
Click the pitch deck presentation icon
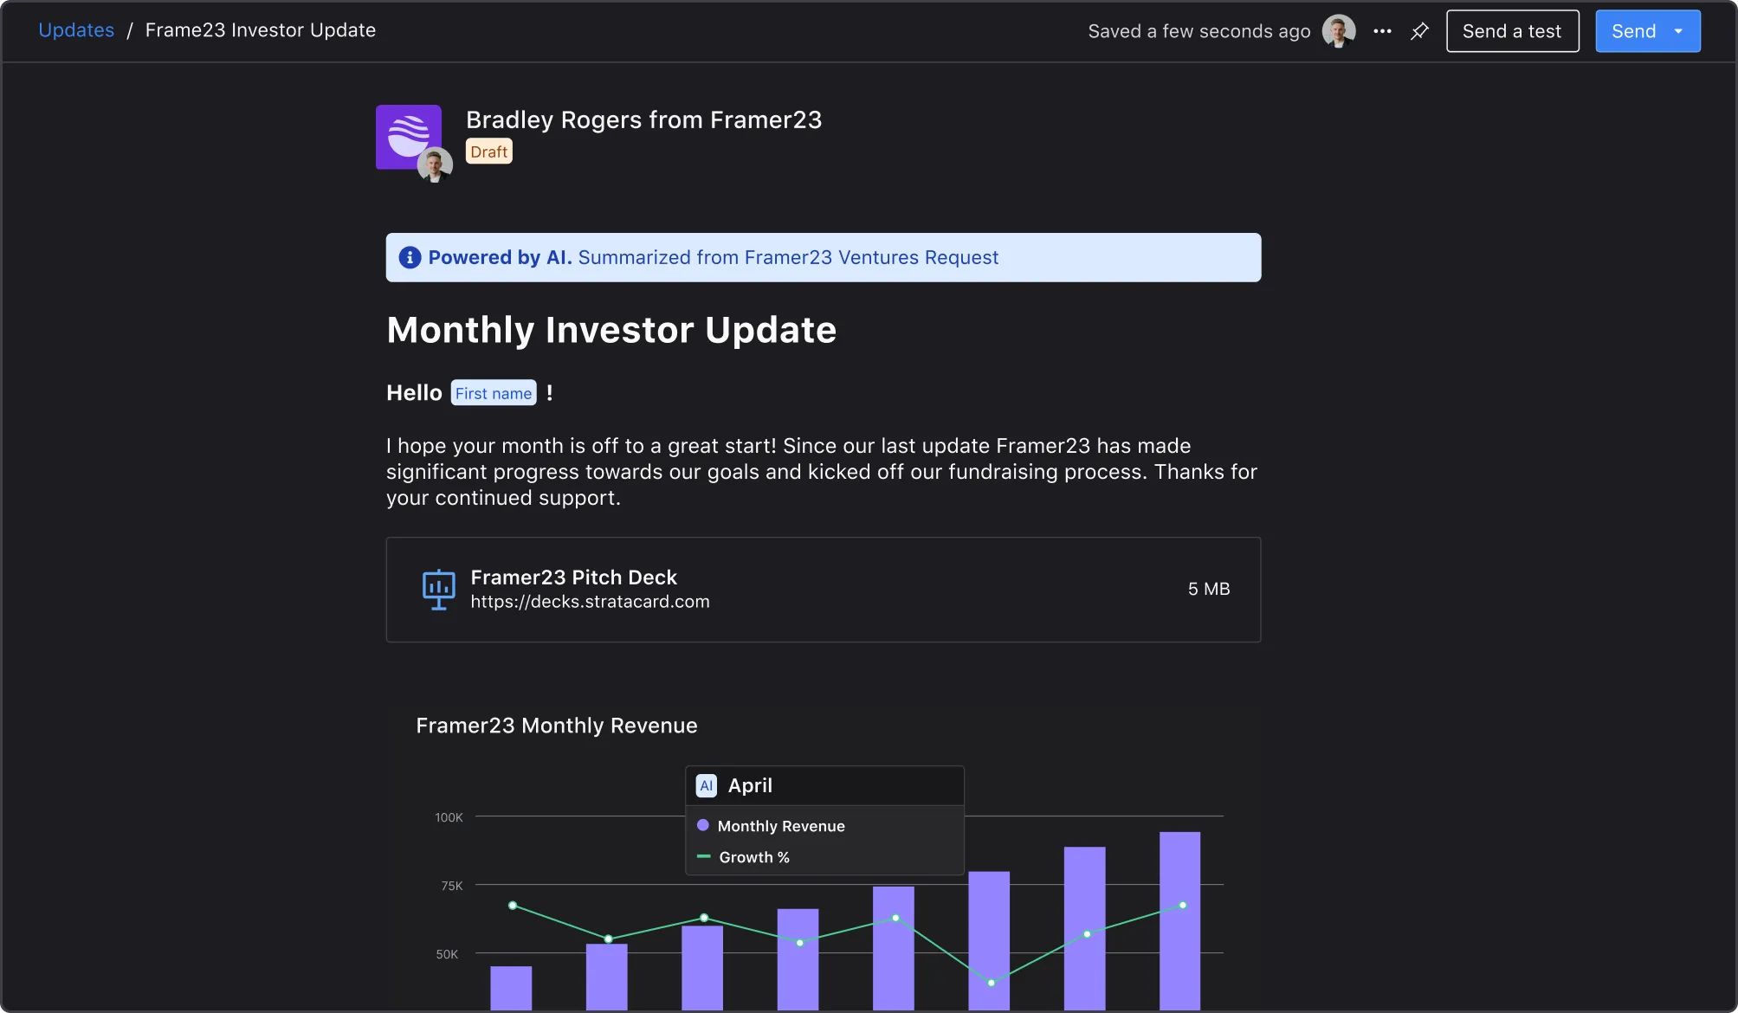click(x=438, y=589)
